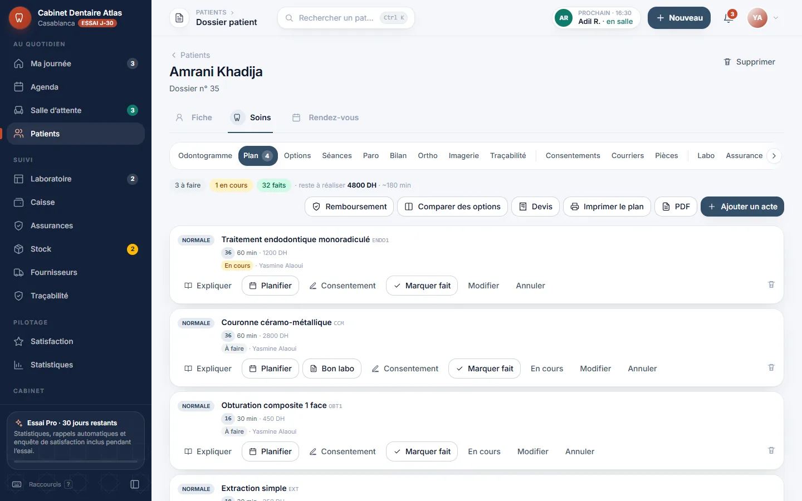The width and height of the screenshot is (802, 501).
Task: Click Ajouter un acte button
Action: click(742, 207)
